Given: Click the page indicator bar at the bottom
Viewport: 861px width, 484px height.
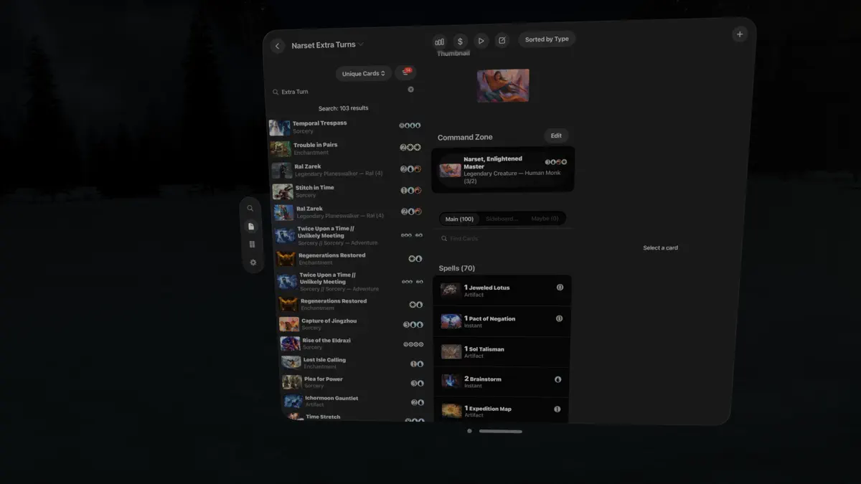Looking at the screenshot, I should [500, 431].
